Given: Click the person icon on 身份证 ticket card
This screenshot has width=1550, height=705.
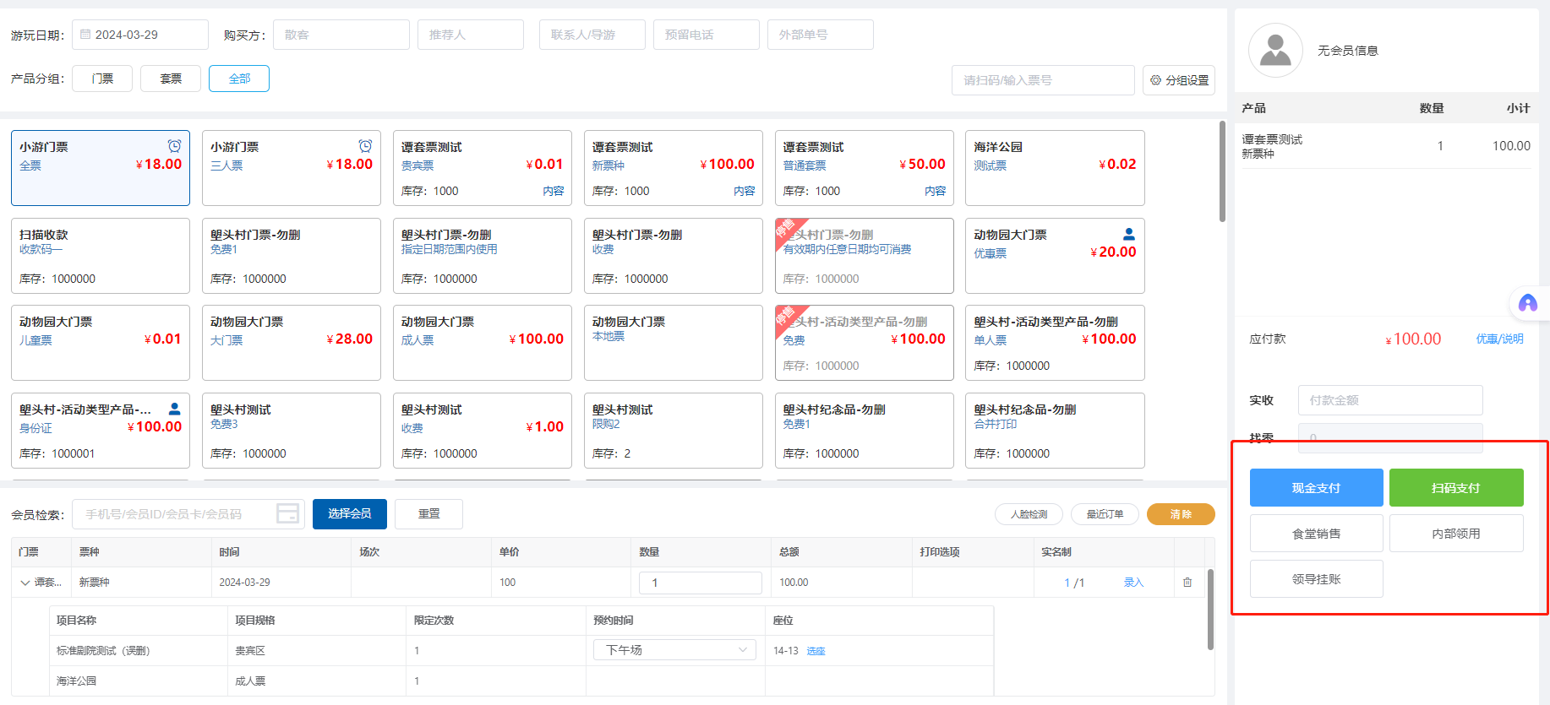Looking at the screenshot, I should (174, 409).
